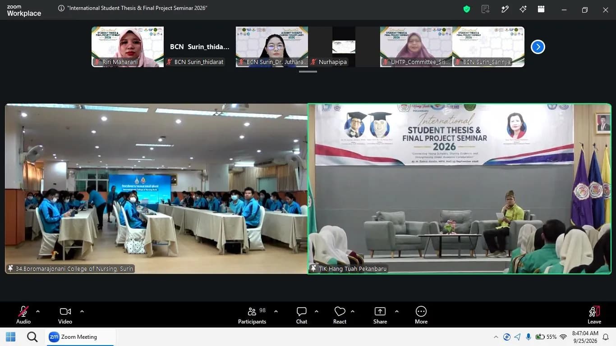
Task: Open Windows taskbar search
Action: pyautogui.click(x=32, y=337)
